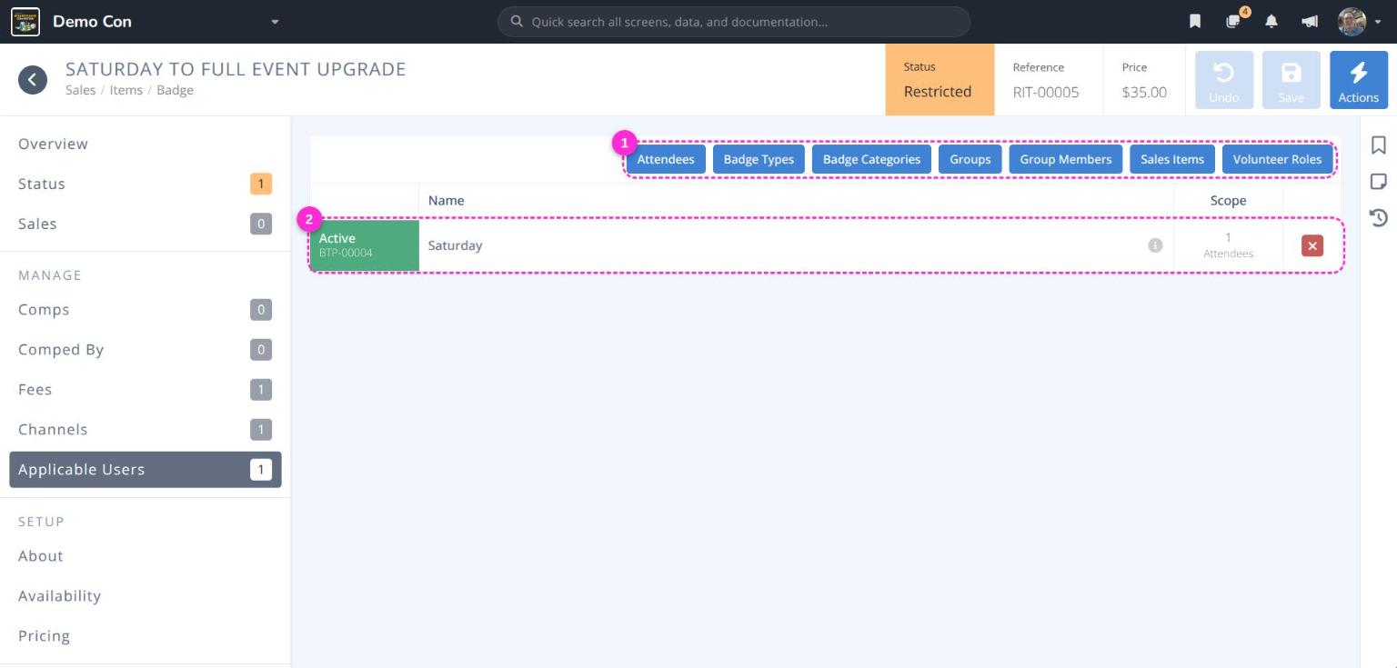Open the Fees section

tap(146, 389)
